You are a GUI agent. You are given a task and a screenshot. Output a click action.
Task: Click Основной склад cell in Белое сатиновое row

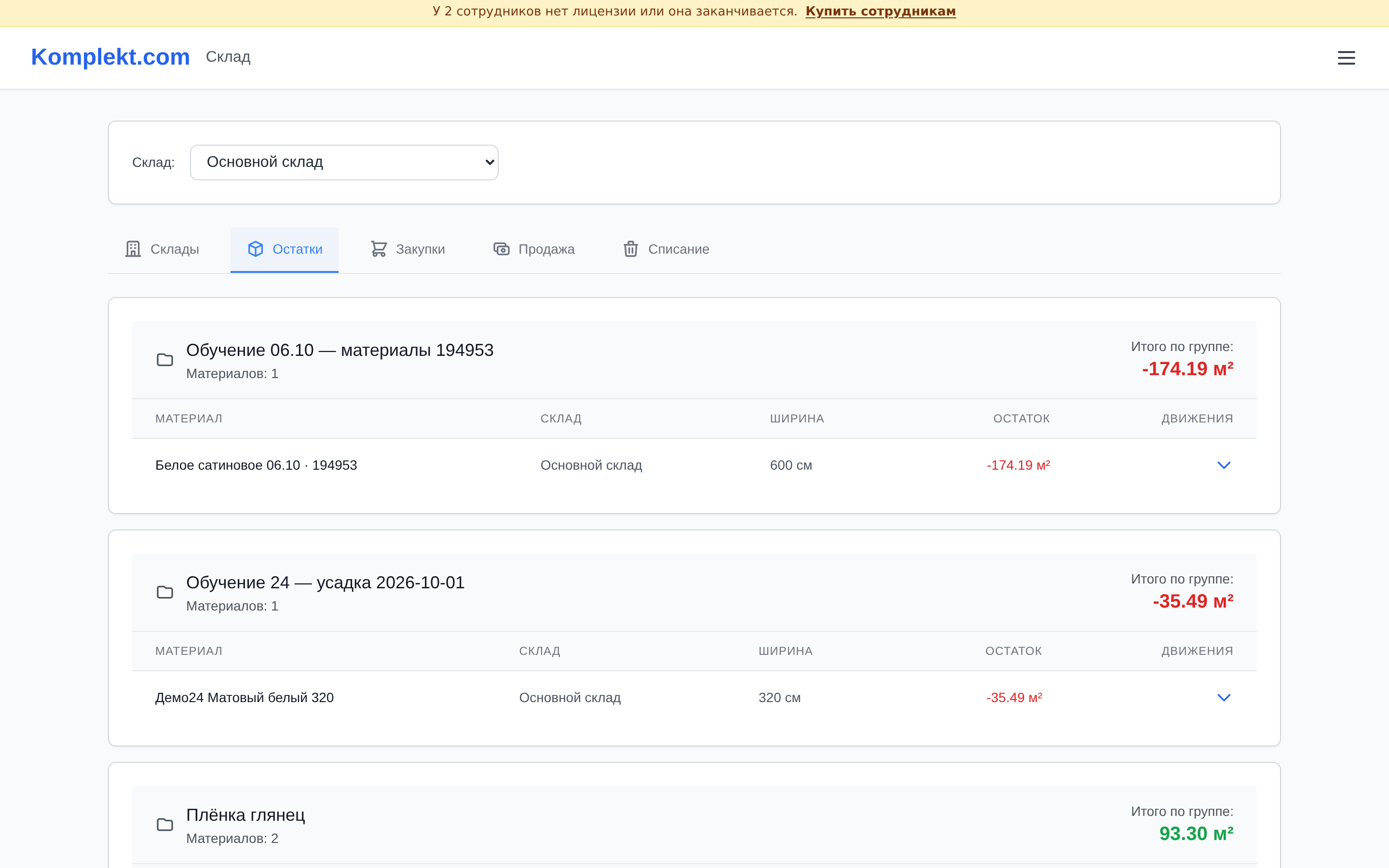click(591, 465)
